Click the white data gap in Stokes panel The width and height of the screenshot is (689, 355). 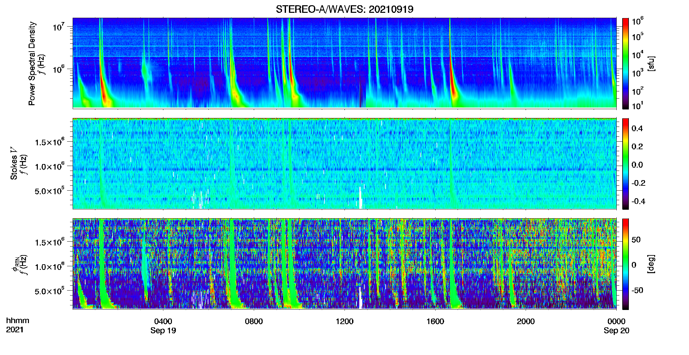(x=361, y=198)
